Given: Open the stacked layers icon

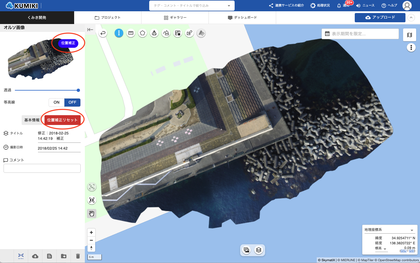Looking at the screenshot, I should tap(259, 250).
